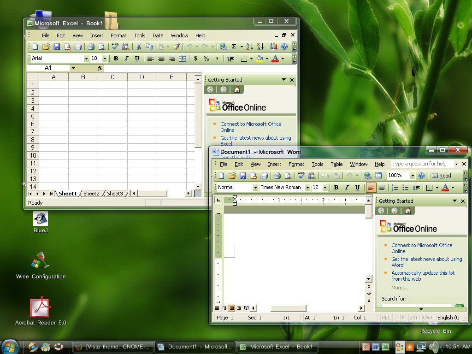Toggle Italic in Excel formatting toolbar
This screenshot has width=472, height=354.
[126, 59]
